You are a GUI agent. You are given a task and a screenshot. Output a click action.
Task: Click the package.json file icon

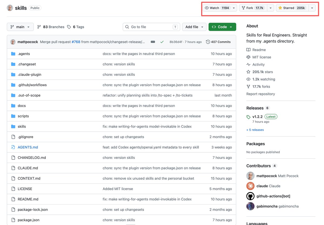[13, 220]
